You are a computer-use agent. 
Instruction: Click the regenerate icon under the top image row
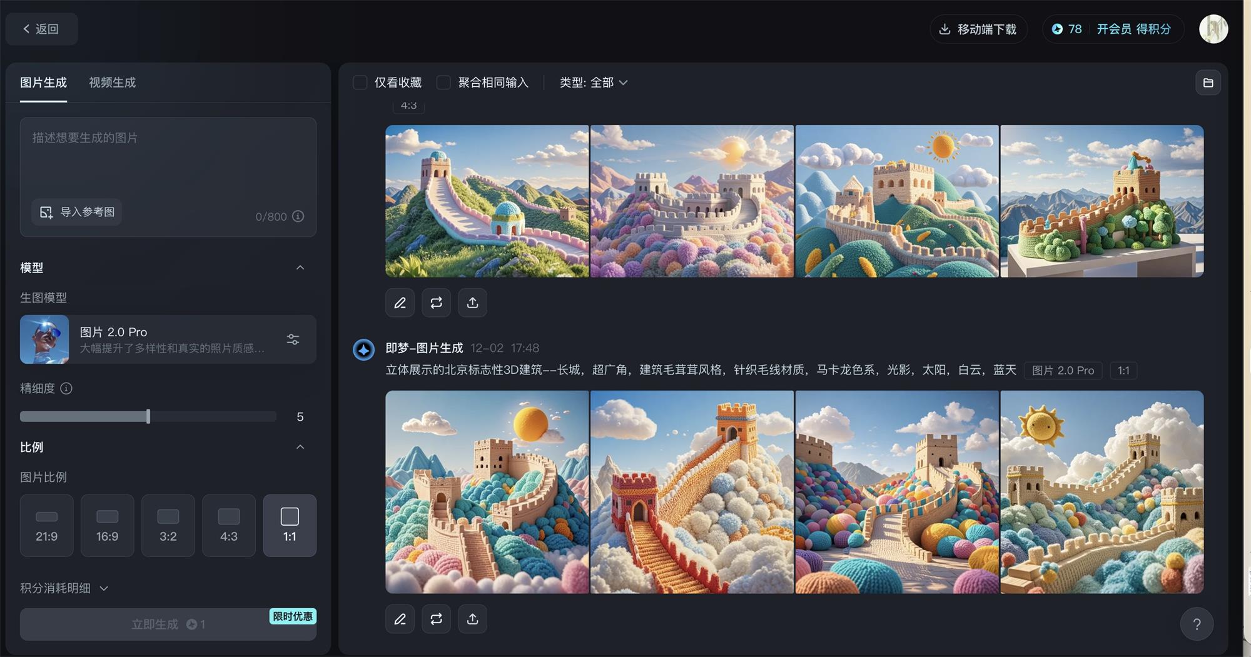pos(436,303)
